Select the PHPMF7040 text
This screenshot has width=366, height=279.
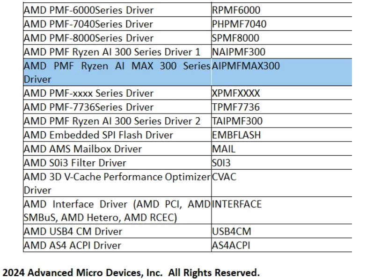coord(239,24)
